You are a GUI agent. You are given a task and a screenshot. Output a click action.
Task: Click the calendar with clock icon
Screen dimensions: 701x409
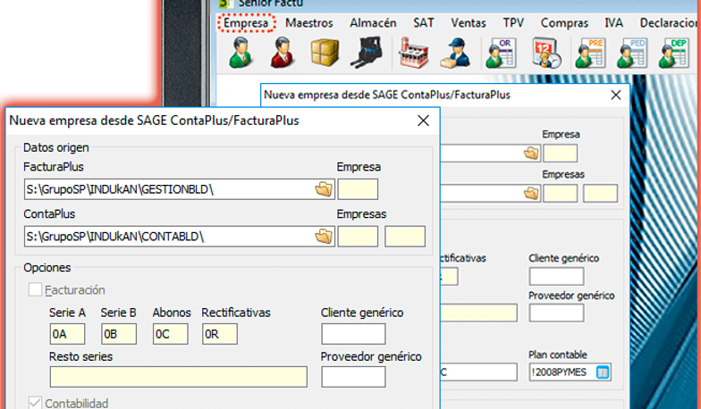(547, 54)
